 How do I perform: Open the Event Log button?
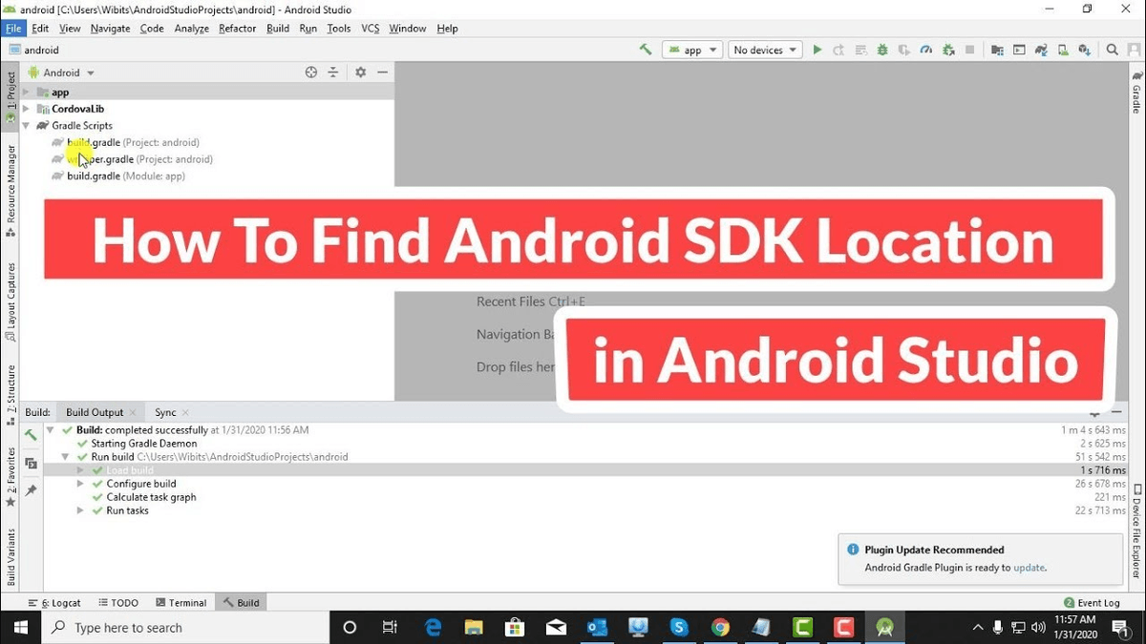1092,603
